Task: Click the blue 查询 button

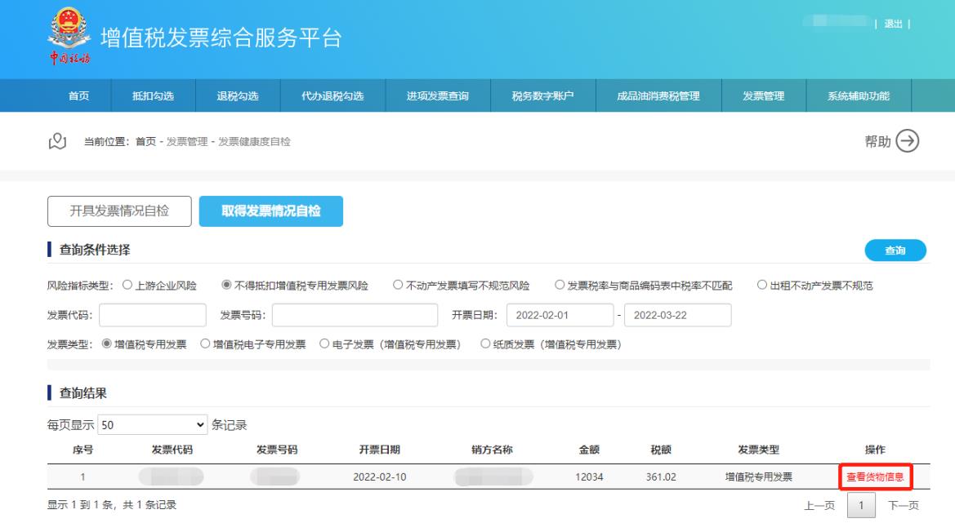Action: tap(895, 251)
